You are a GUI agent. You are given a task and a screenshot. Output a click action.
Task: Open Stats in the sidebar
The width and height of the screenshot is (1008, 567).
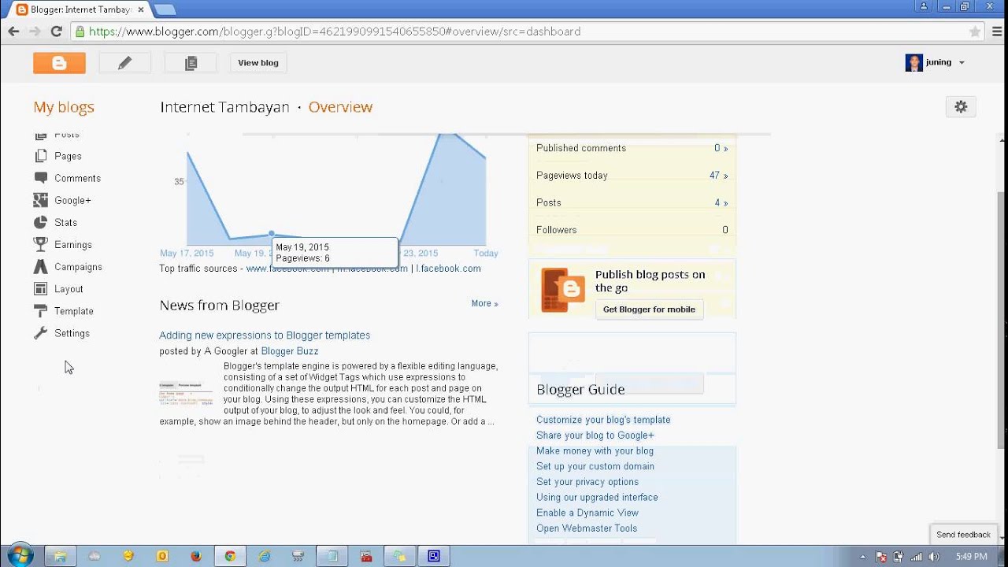pos(65,222)
